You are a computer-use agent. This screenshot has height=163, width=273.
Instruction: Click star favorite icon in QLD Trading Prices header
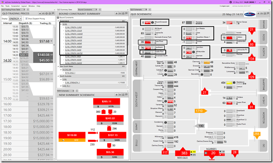click(40, 14)
